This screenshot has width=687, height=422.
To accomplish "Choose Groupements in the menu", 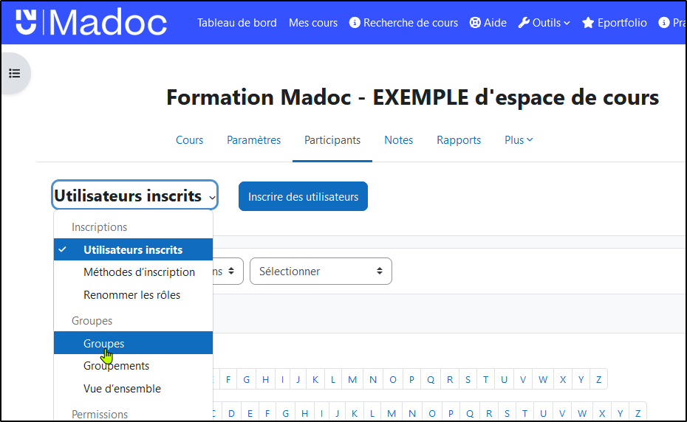I will click(x=133, y=365).
